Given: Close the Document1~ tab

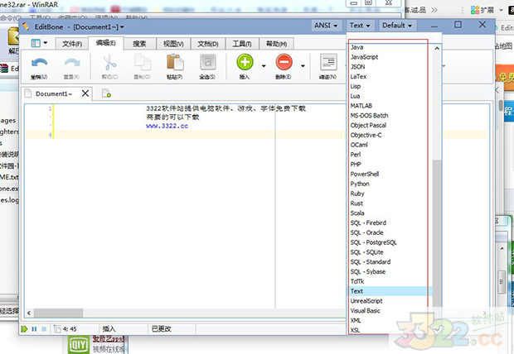Looking at the screenshot, I should tap(85, 93).
